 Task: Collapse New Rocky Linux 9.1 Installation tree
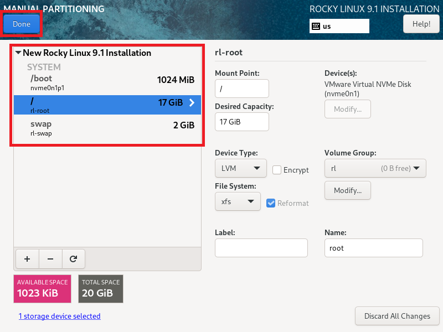click(18, 53)
